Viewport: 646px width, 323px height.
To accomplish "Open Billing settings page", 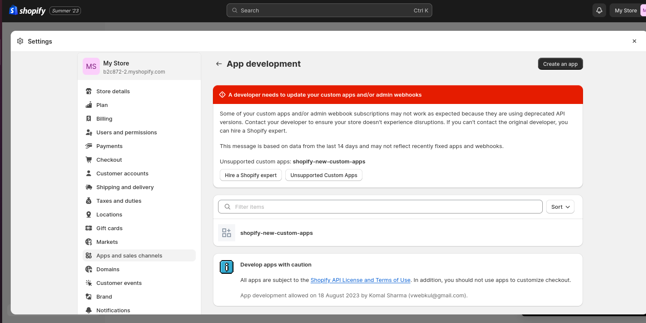I will 139,119.
